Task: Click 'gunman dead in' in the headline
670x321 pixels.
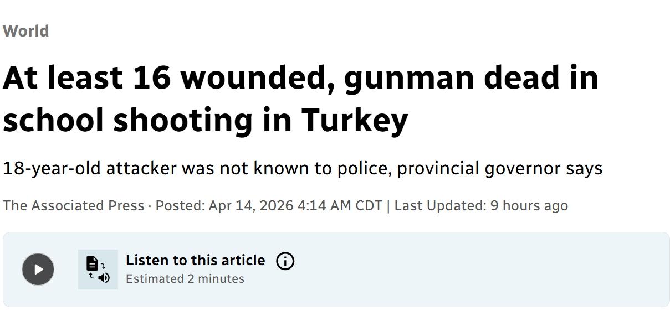Action: (472, 78)
